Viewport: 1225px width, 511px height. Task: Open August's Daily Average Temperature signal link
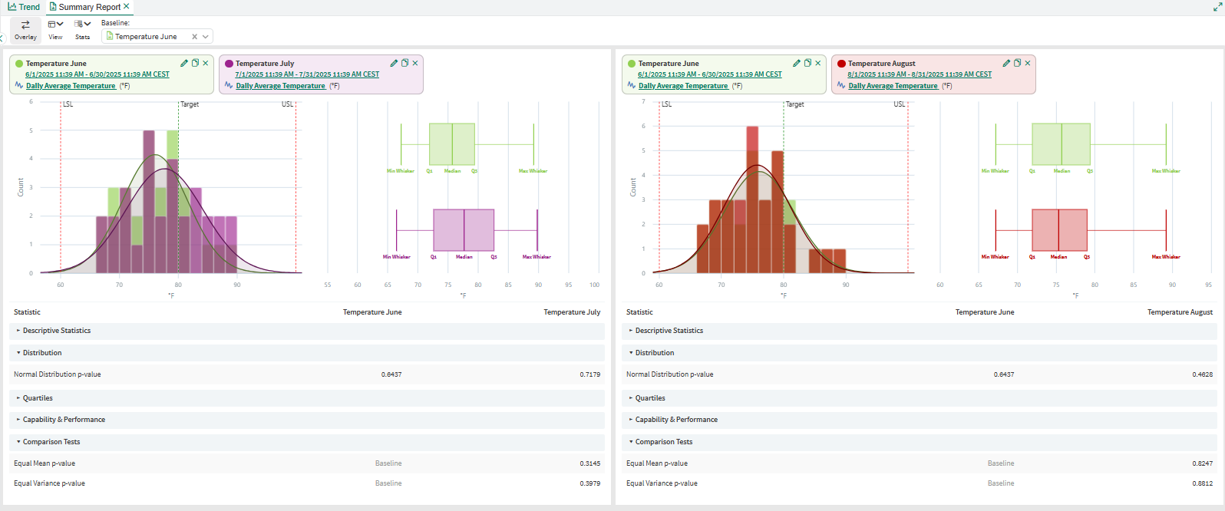893,86
